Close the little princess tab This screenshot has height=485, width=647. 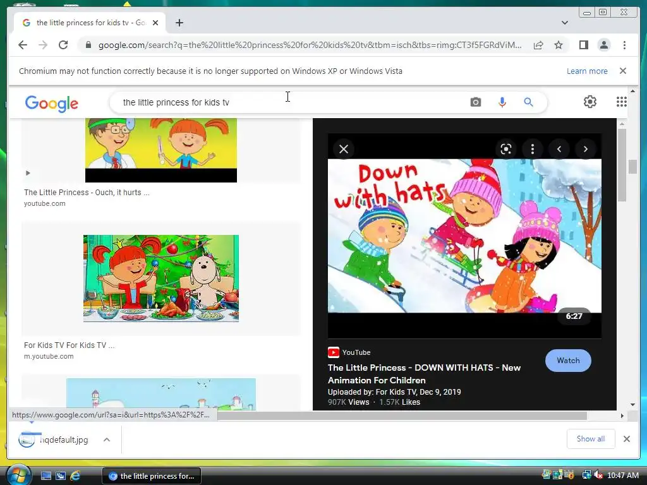coord(155,23)
